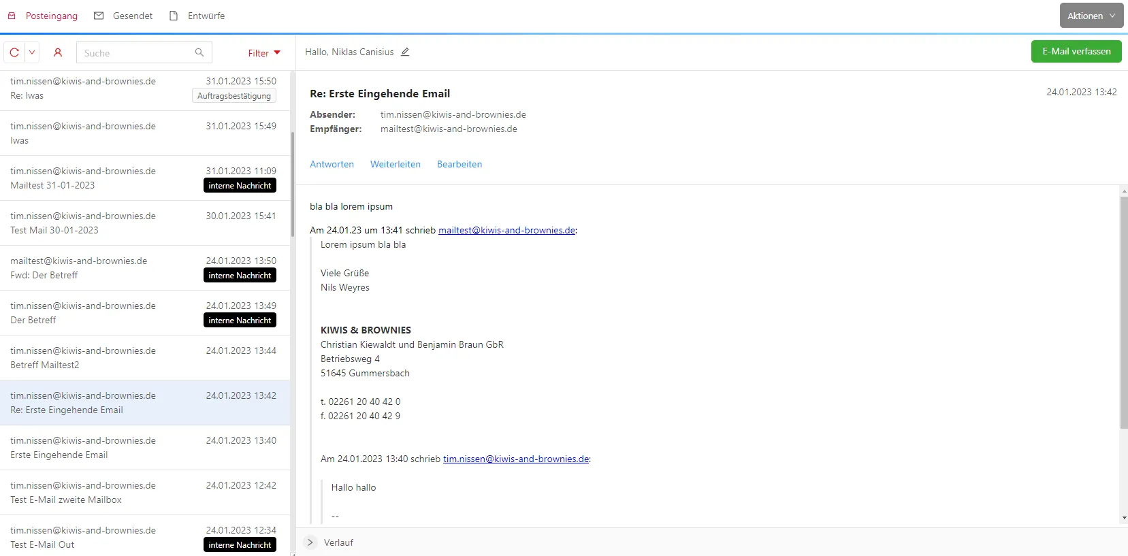The image size is (1128, 556).
Task: Click interne Nachricht badge dated 24.01.2023 13:49
Action: tap(240, 320)
